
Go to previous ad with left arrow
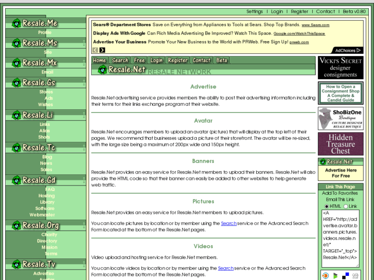[95, 50]
